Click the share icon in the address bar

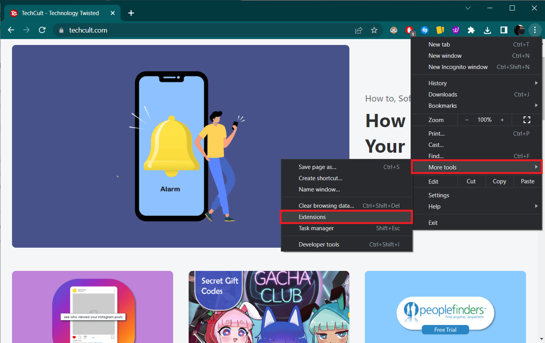(x=359, y=30)
